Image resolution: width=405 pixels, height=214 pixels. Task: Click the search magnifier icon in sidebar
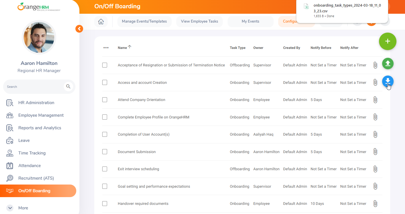68,86
